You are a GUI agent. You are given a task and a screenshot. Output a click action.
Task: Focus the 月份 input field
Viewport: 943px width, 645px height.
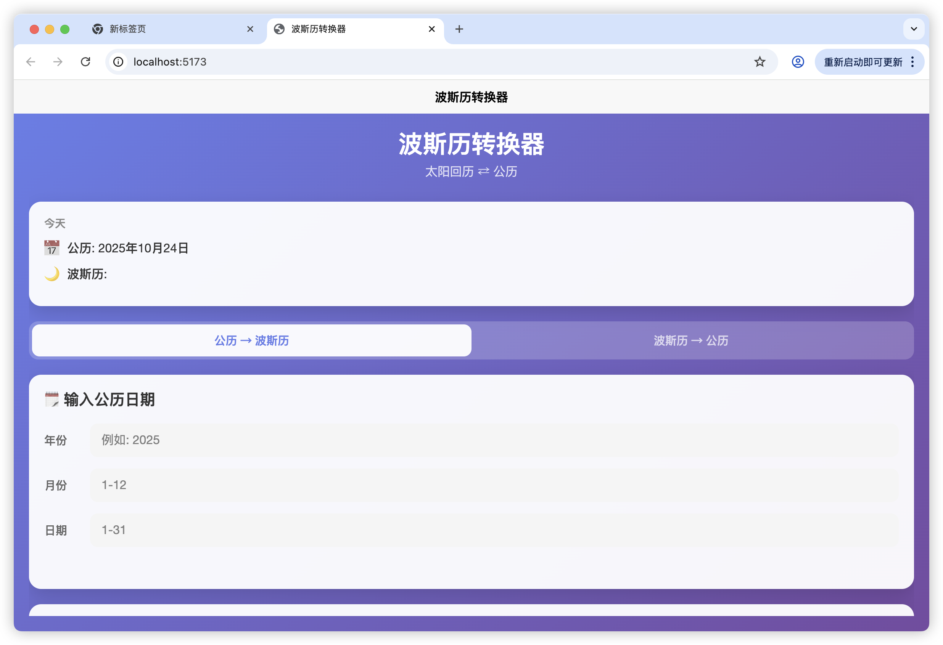(493, 485)
